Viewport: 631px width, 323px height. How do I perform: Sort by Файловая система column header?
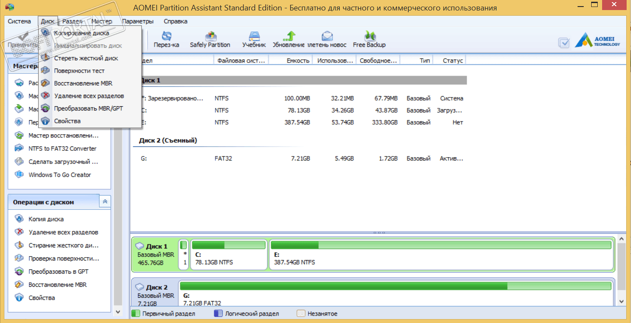coord(241,61)
